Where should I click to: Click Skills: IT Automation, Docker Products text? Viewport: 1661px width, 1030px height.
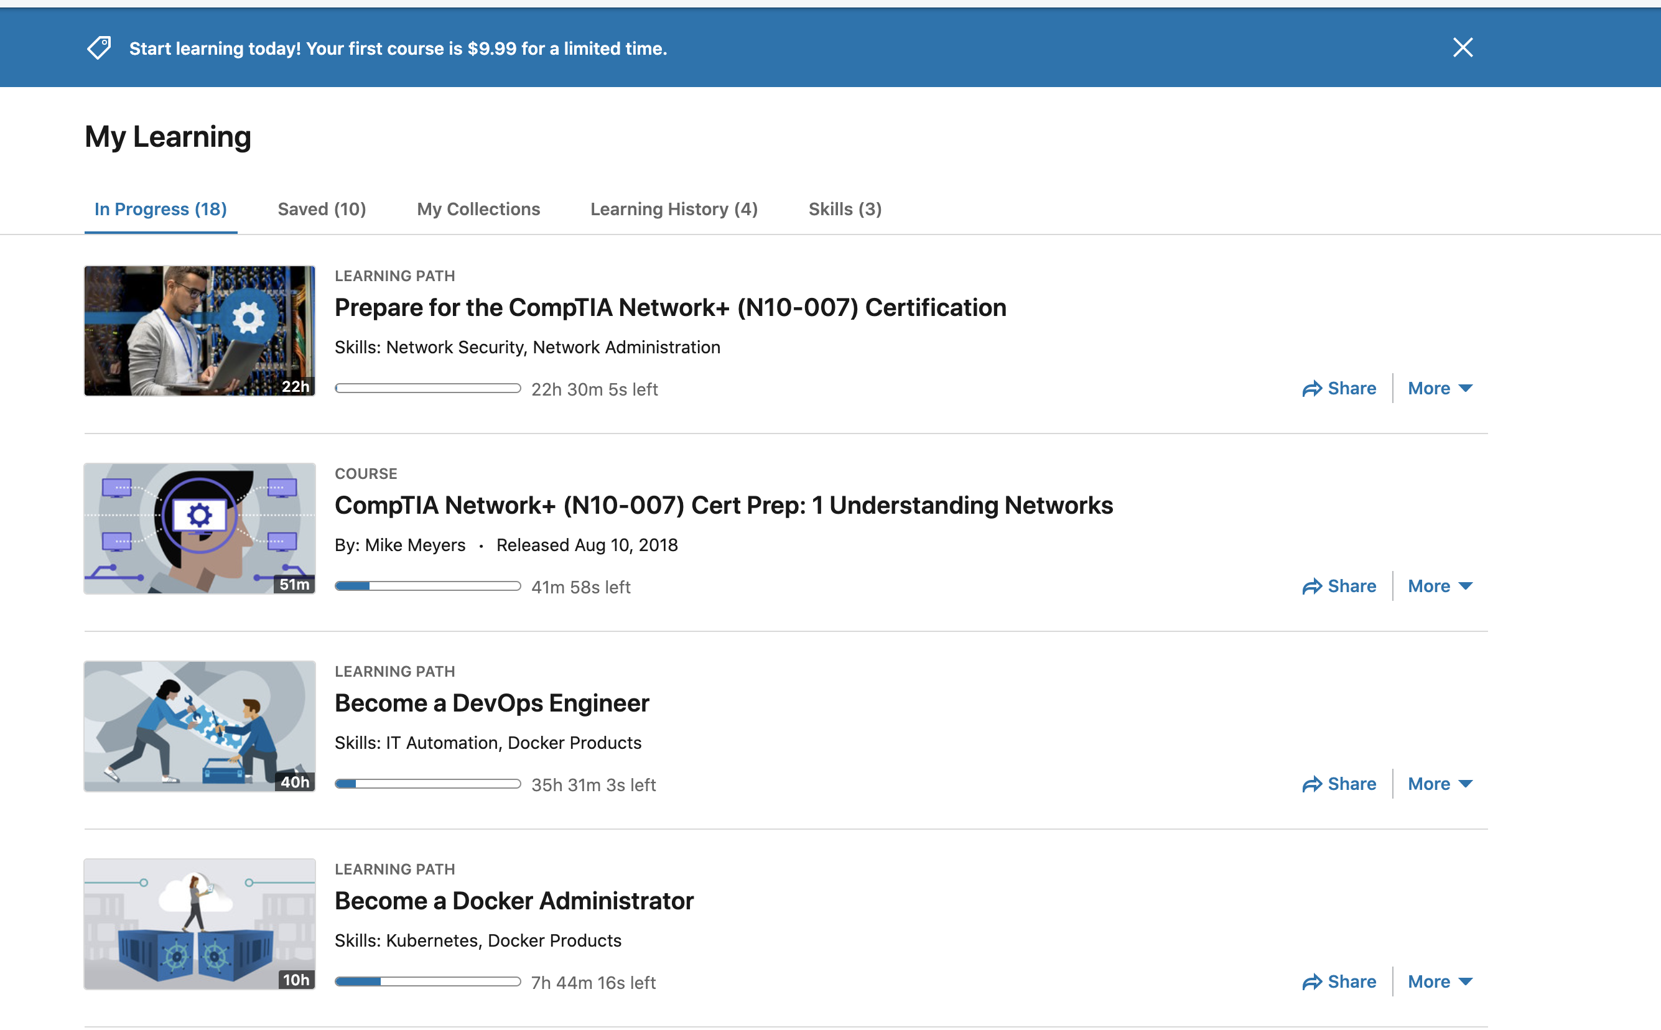[x=488, y=743]
